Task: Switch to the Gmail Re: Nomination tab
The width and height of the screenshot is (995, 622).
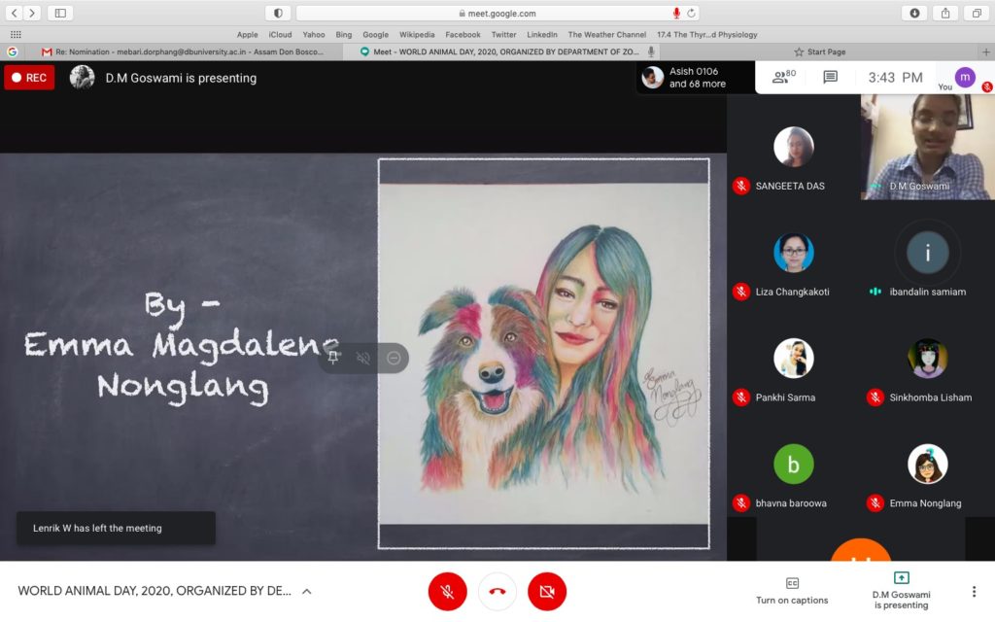Action: (x=182, y=52)
